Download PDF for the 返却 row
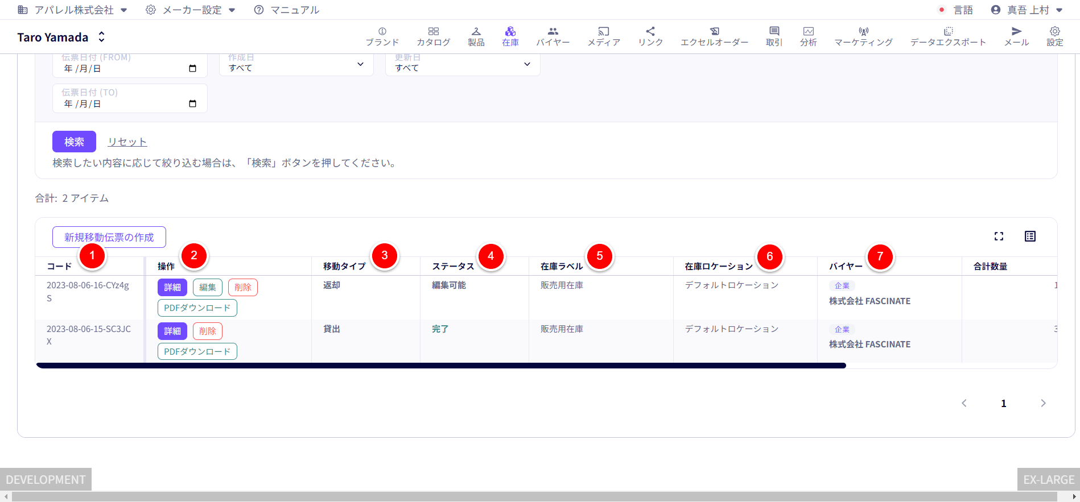This screenshot has height=502, width=1080. 197,308
